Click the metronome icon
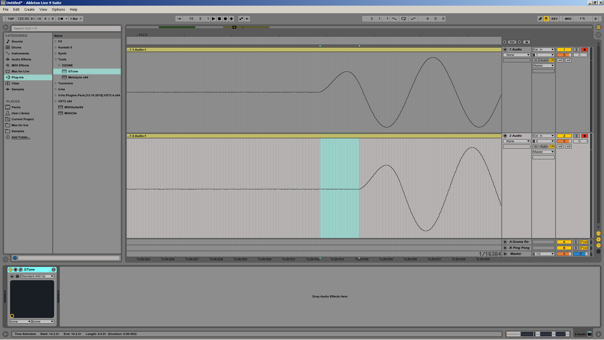Image resolution: width=604 pixels, height=340 pixels. click(x=61, y=19)
